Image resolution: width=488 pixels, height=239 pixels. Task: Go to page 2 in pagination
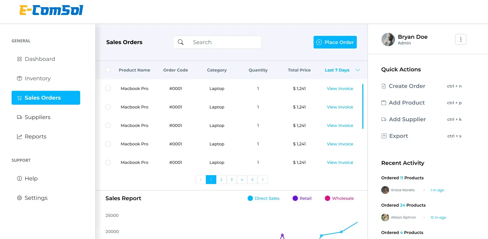pos(221,180)
